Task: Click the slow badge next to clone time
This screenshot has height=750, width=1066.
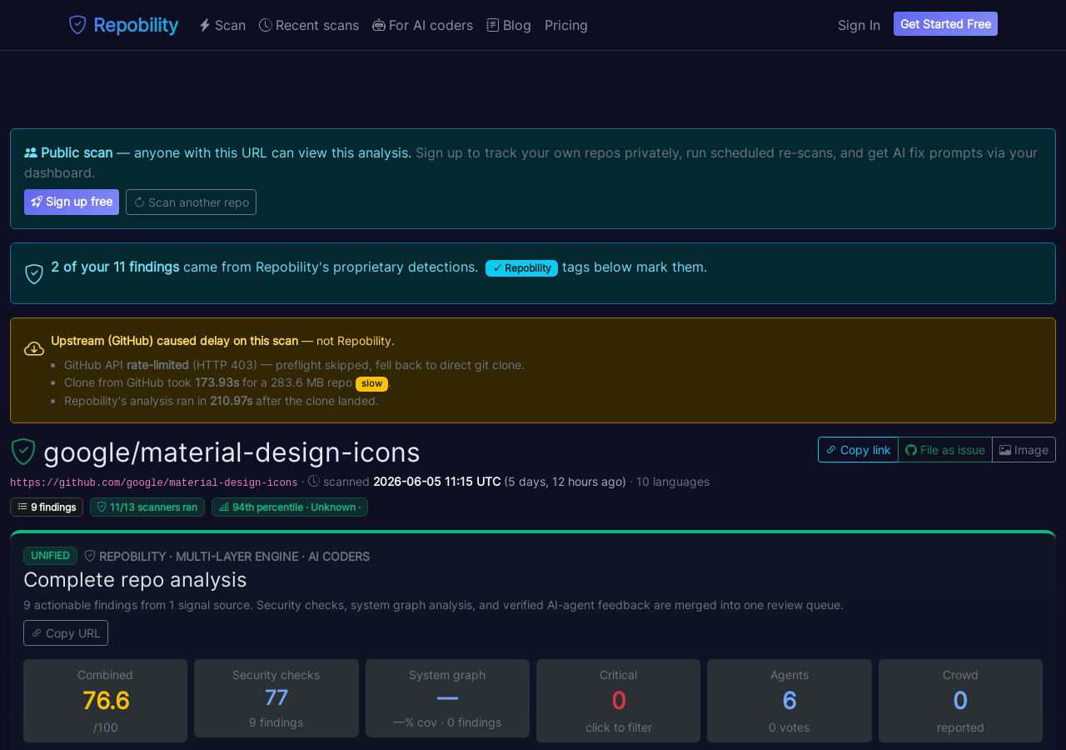Action: (x=371, y=383)
